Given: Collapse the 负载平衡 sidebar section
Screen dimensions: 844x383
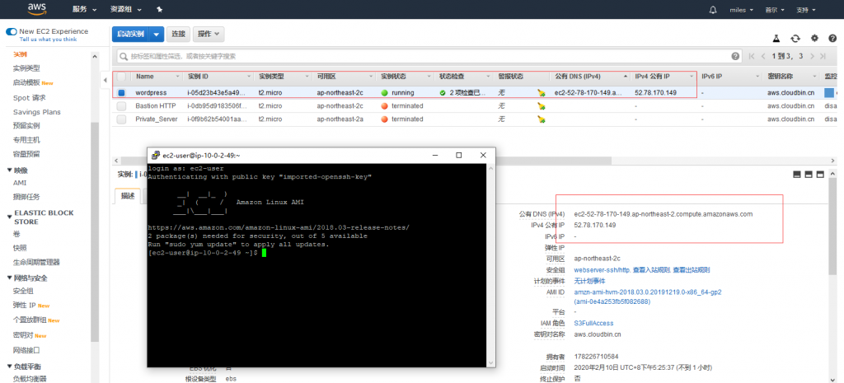Looking at the screenshot, I should pyautogui.click(x=9, y=367).
